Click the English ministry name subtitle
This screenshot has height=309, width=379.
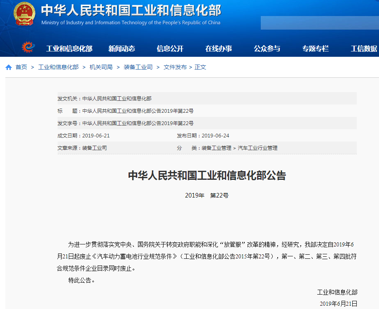[x=131, y=23]
